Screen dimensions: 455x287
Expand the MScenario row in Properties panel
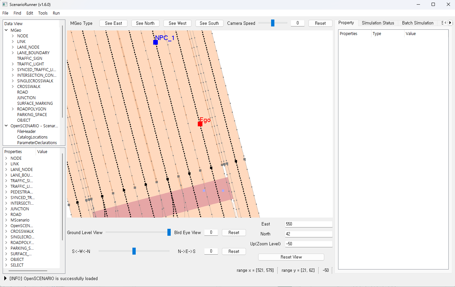pos(6,220)
